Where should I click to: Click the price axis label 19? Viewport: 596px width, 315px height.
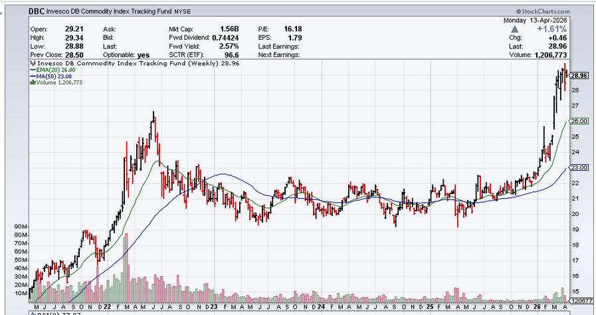point(575,229)
